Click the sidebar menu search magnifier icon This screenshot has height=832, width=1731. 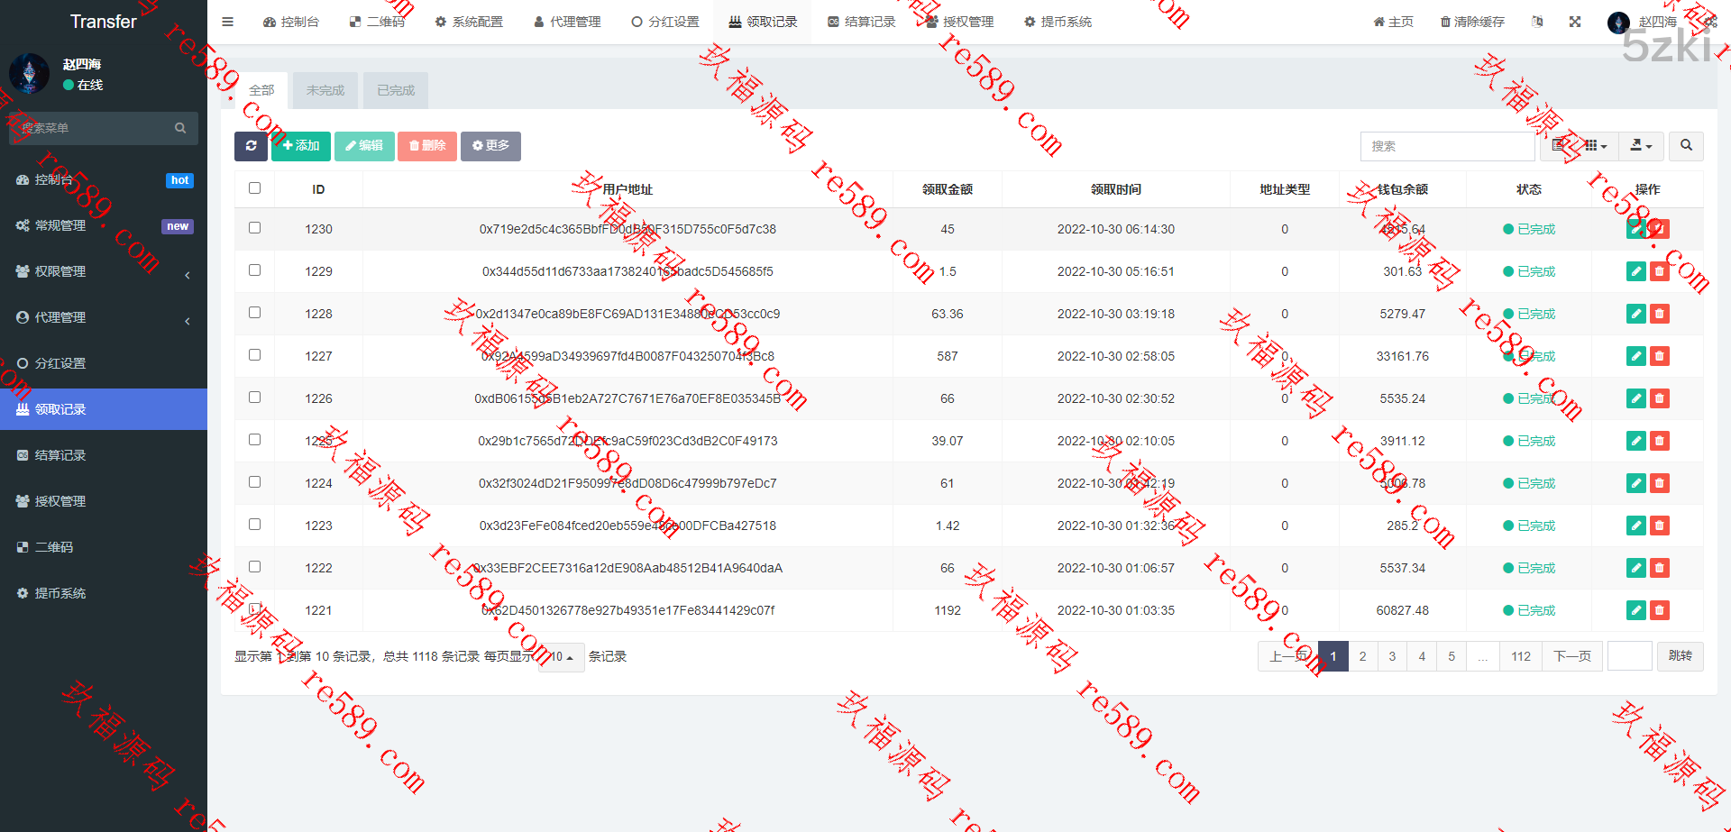point(180,129)
